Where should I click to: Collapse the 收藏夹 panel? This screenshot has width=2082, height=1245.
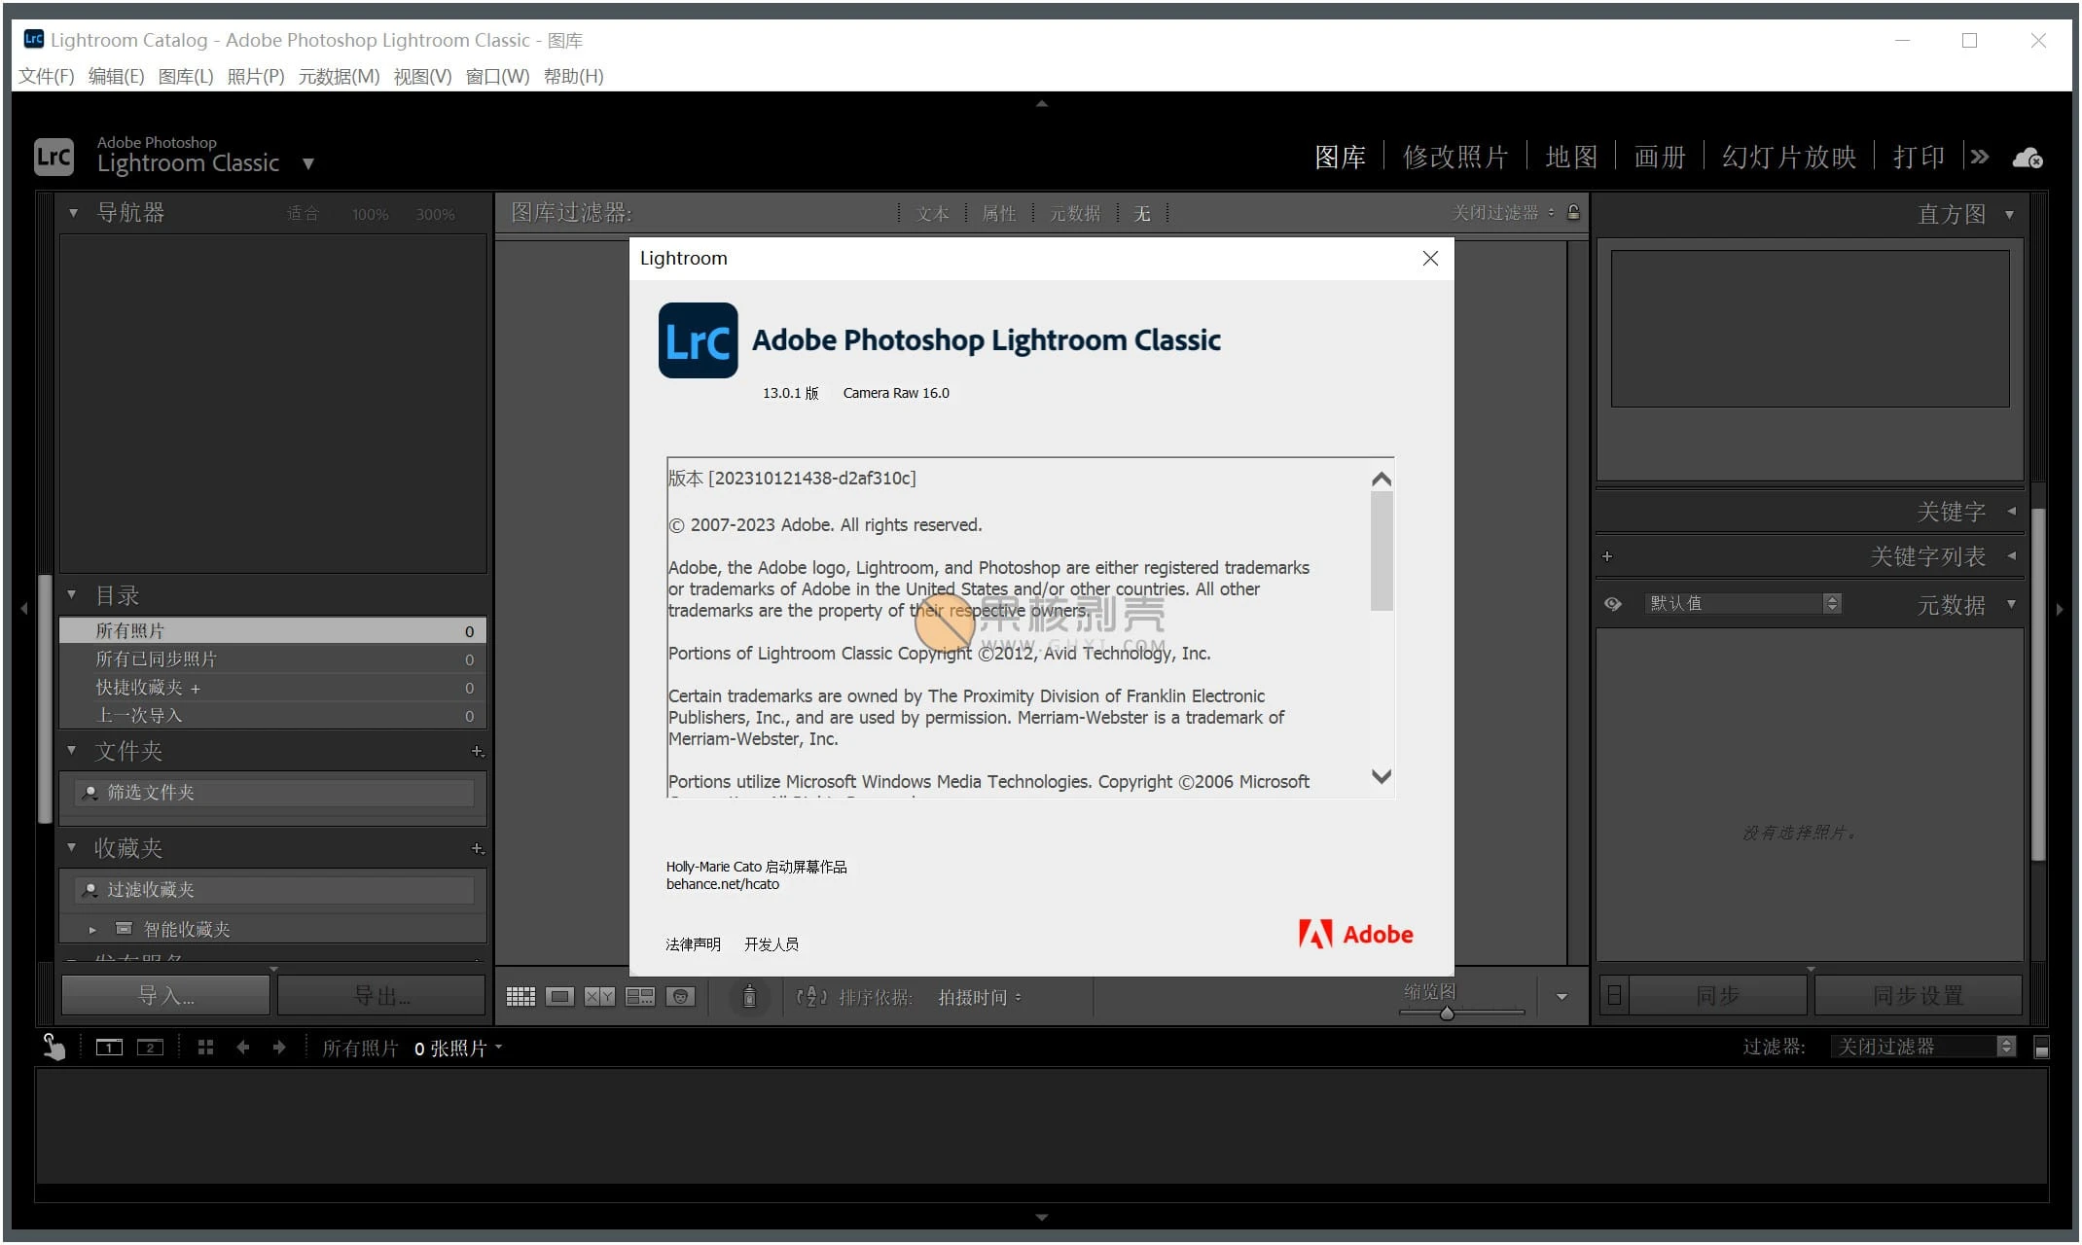pyautogui.click(x=71, y=847)
